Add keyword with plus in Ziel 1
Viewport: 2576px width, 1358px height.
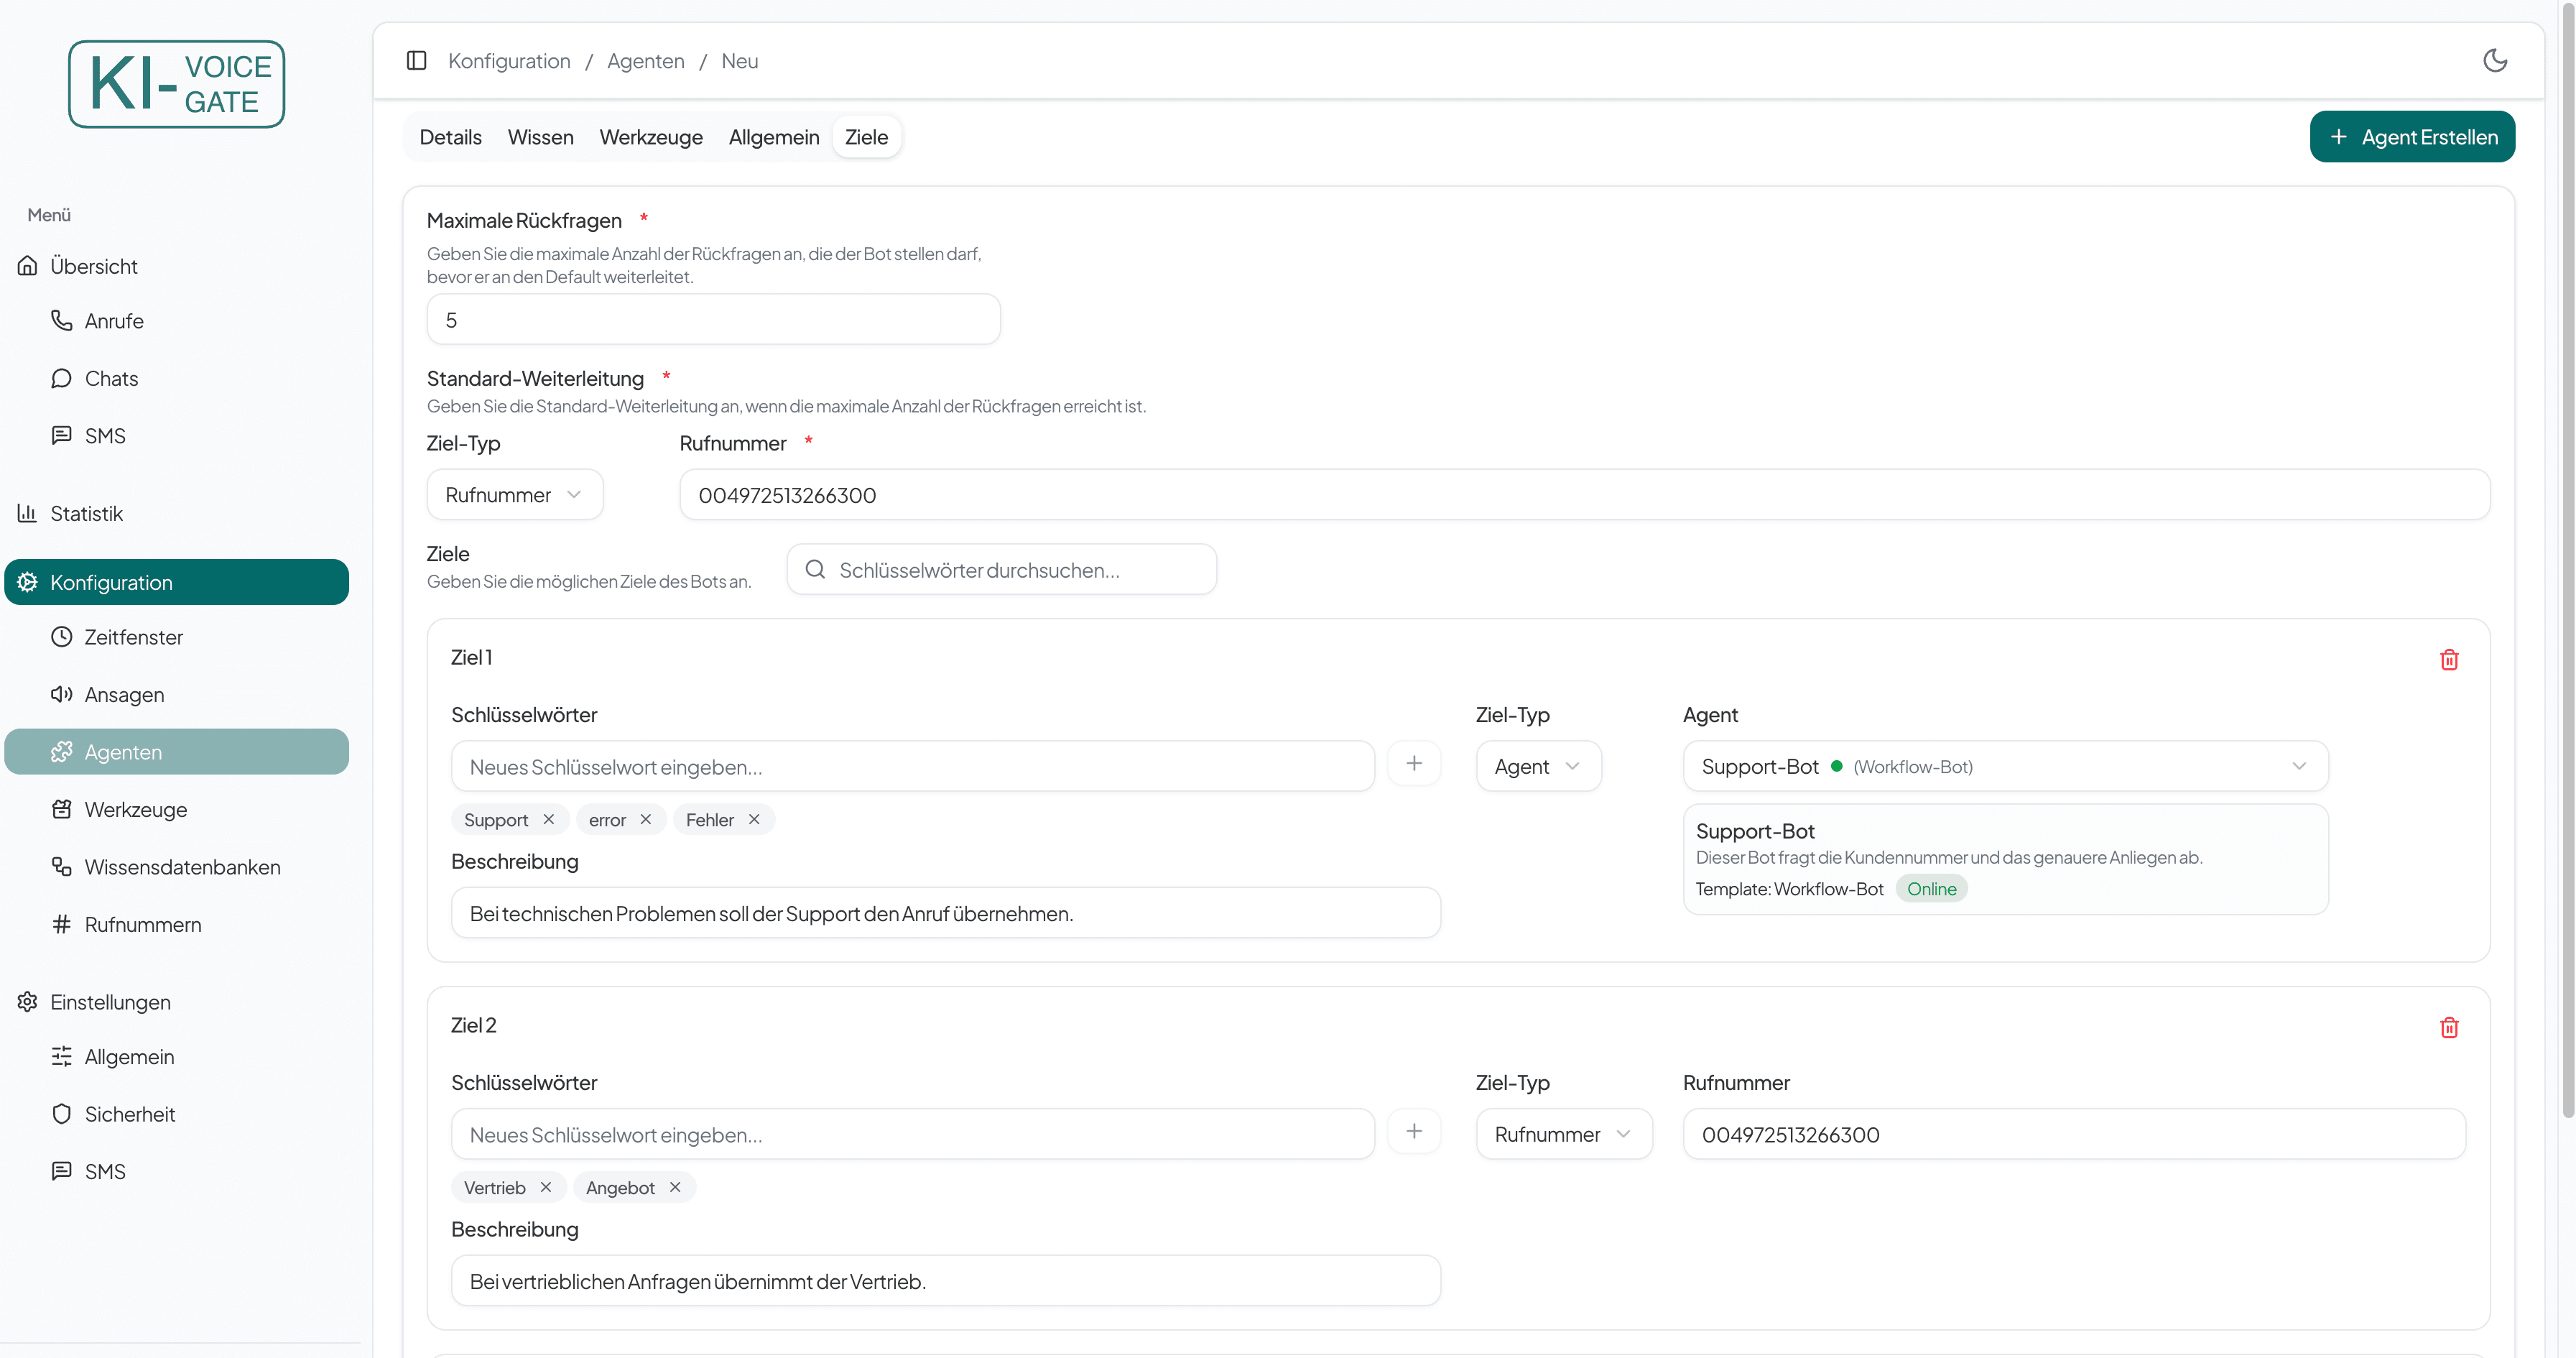(x=1413, y=764)
